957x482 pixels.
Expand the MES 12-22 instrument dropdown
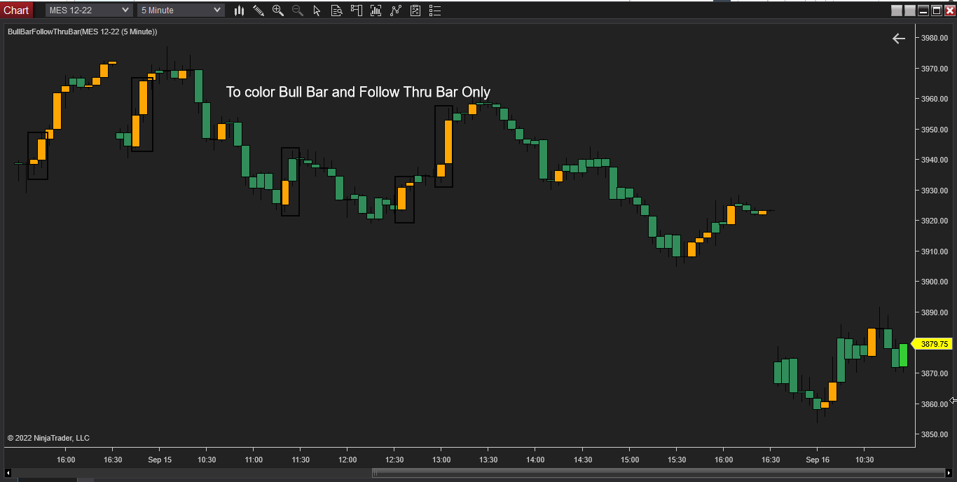pos(89,11)
